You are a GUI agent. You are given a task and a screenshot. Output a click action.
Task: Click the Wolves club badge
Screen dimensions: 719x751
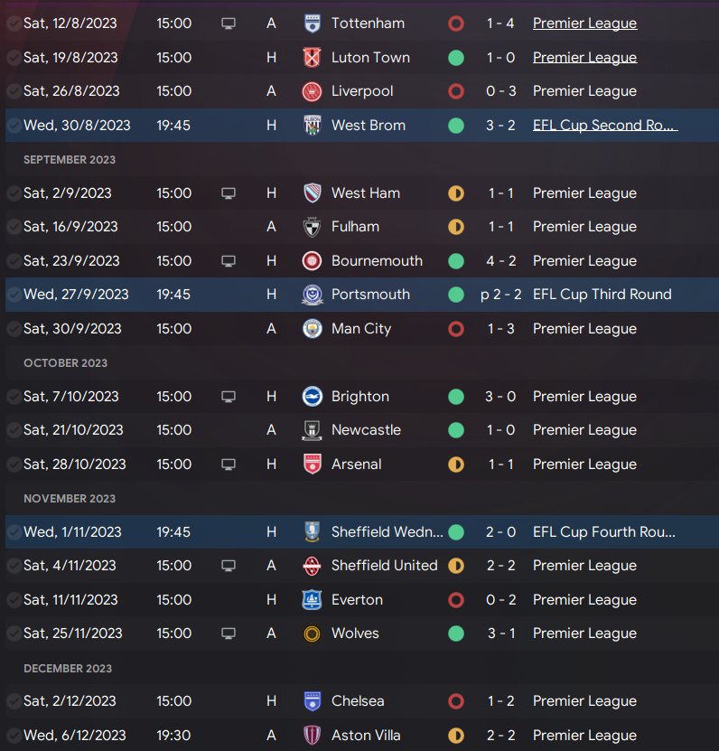pyautogui.click(x=313, y=634)
